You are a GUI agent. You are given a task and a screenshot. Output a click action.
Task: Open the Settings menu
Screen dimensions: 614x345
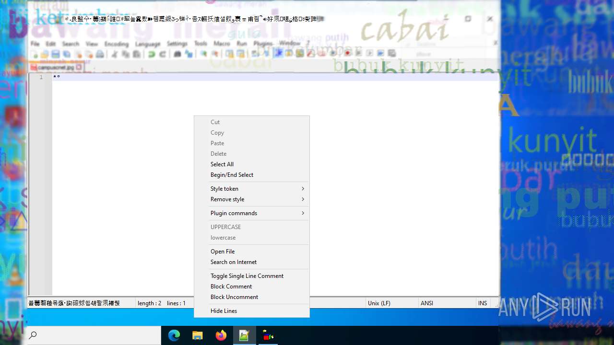coord(177,44)
